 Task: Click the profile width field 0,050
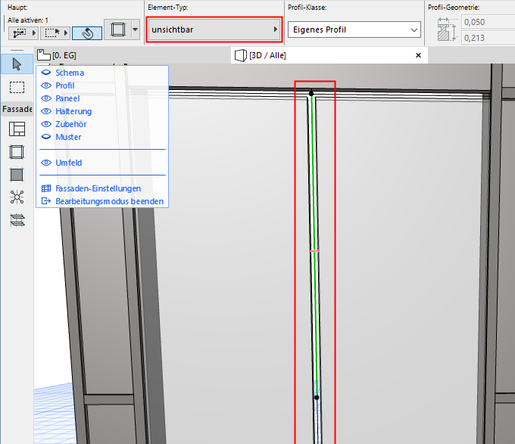click(x=488, y=22)
